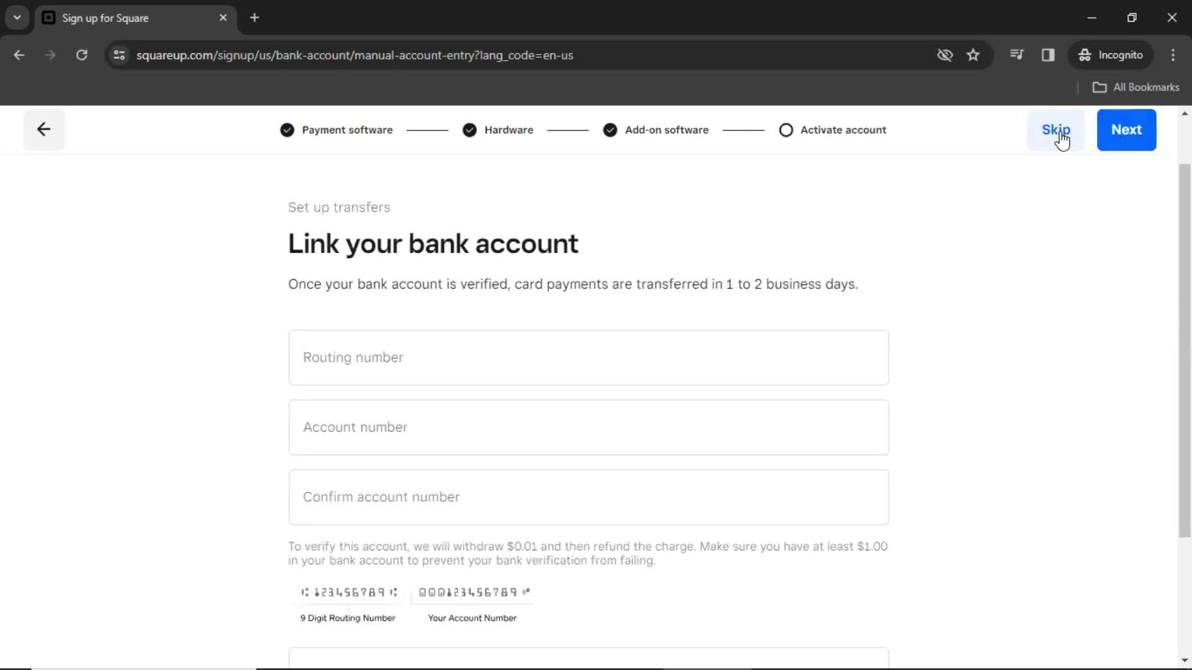Click the Activate account circle icon
Image resolution: width=1192 pixels, height=670 pixels.
[x=786, y=130]
